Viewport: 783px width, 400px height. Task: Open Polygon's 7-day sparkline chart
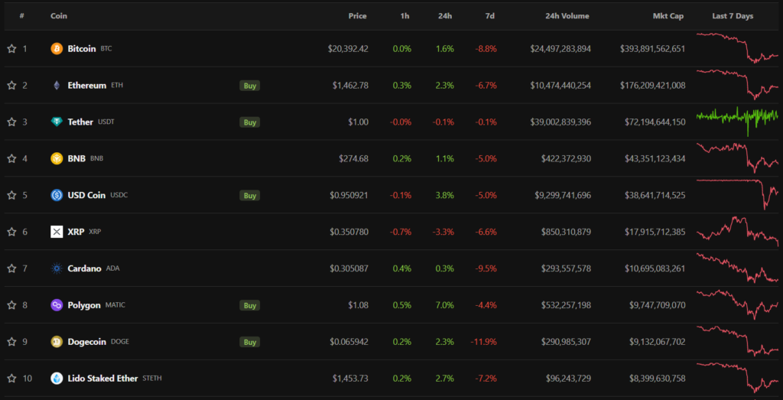point(737,304)
